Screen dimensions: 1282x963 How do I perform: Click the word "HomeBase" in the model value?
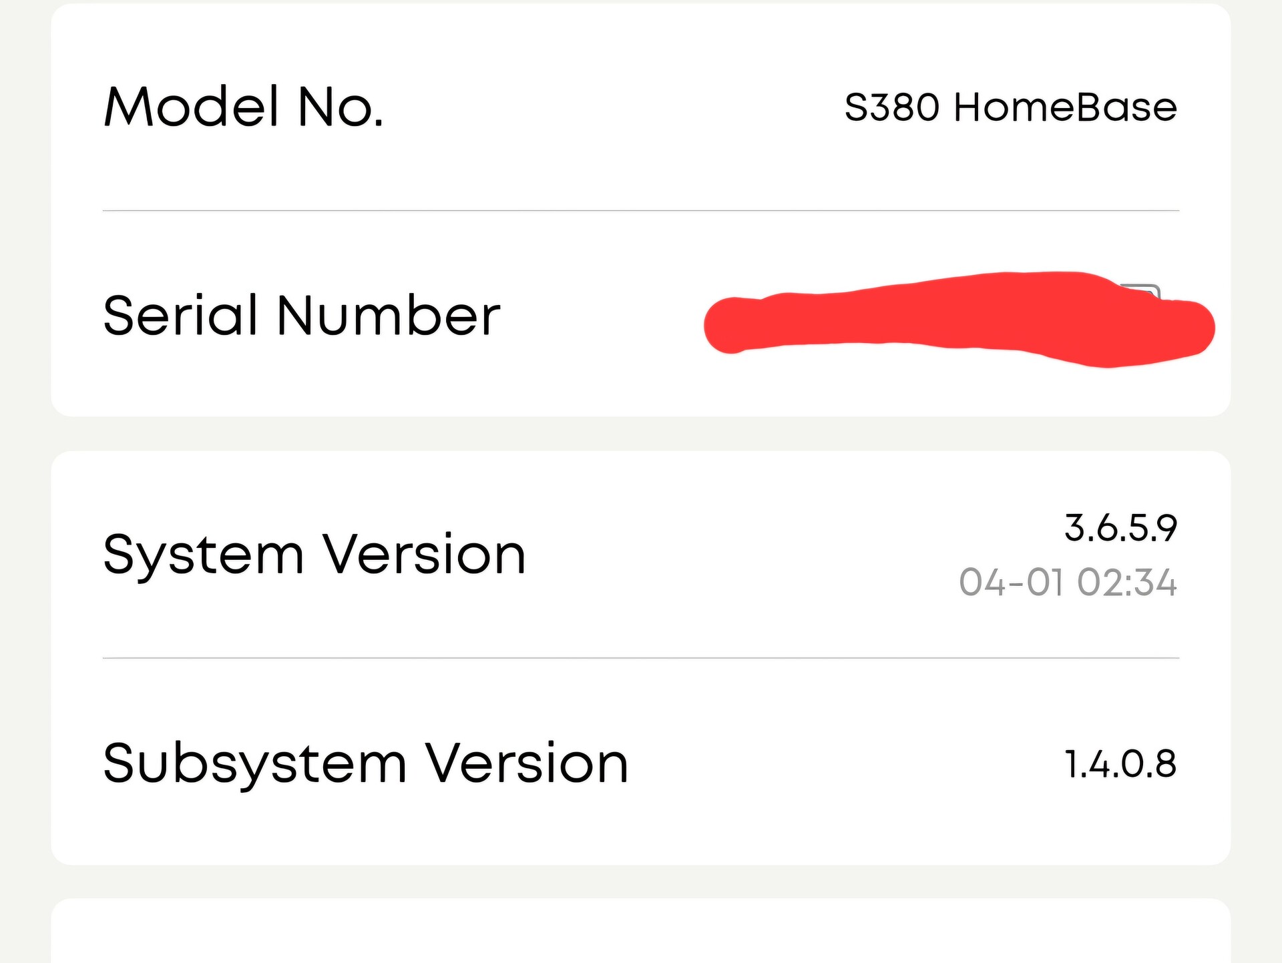pos(1065,107)
